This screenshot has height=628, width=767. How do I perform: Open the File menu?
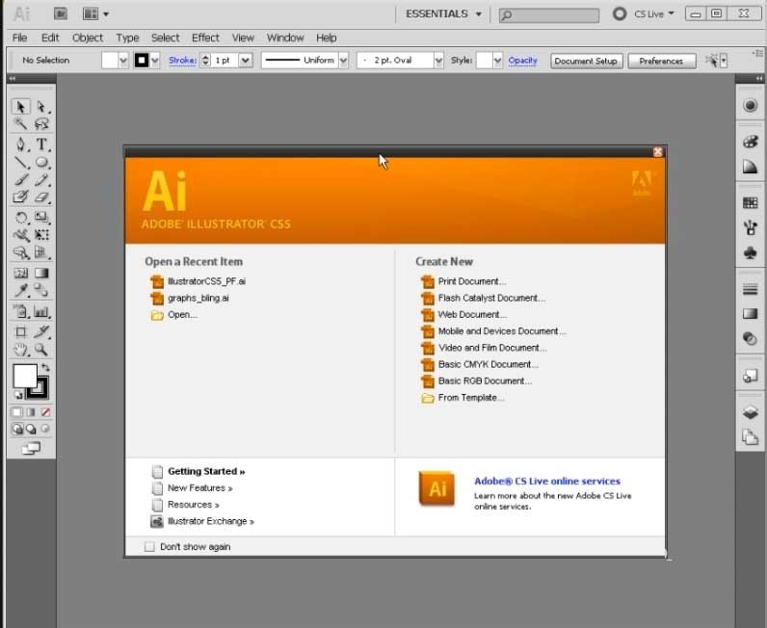(19, 38)
